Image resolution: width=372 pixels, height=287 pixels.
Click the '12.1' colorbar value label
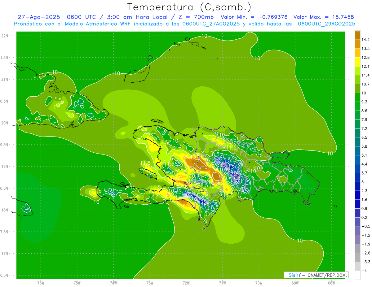point(365,66)
